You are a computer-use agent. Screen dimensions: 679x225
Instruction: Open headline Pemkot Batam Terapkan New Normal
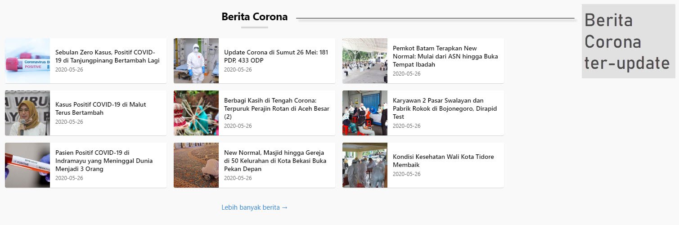(445, 56)
